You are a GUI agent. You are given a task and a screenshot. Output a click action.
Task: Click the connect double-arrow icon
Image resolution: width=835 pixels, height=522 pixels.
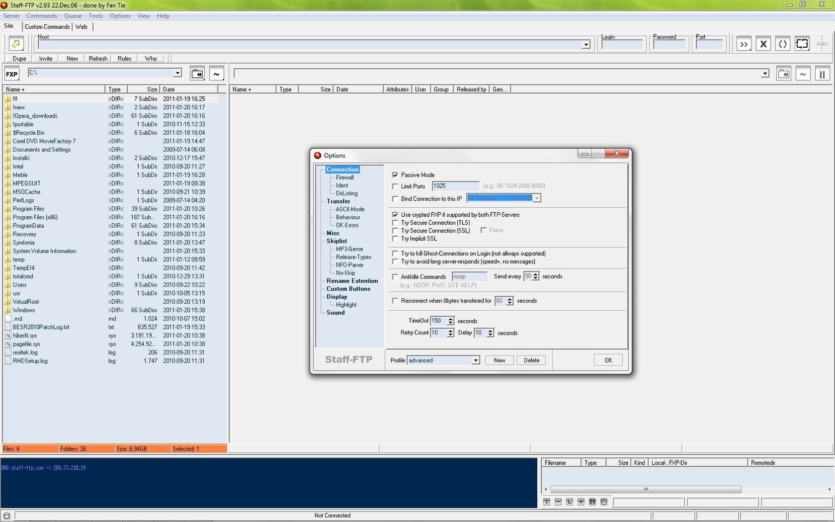click(x=744, y=44)
